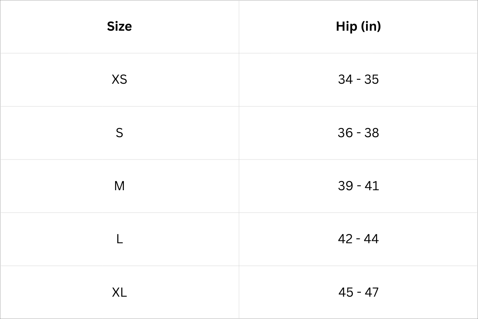Image resolution: width=478 pixels, height=319 pixels.
Task: Select the S size cell
Action: [x=119, y=132]
